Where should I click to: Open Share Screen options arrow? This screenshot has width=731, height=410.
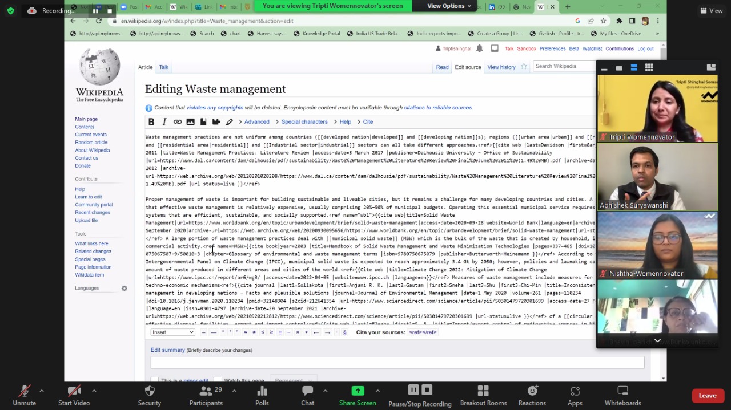coord(377,391)
